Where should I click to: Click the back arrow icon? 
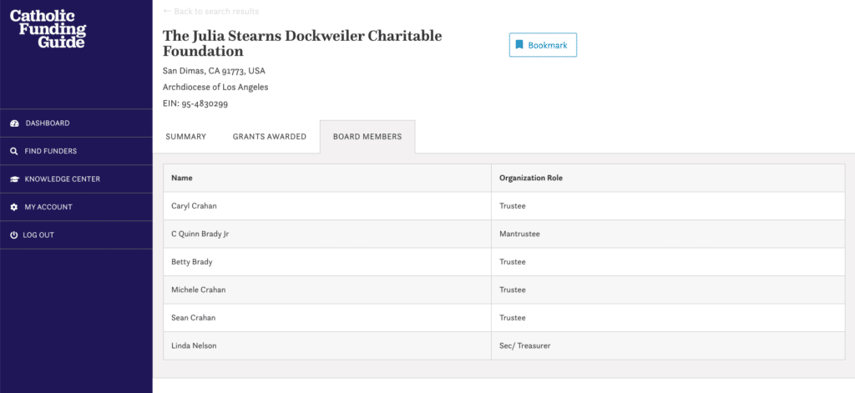pos(167,11)
